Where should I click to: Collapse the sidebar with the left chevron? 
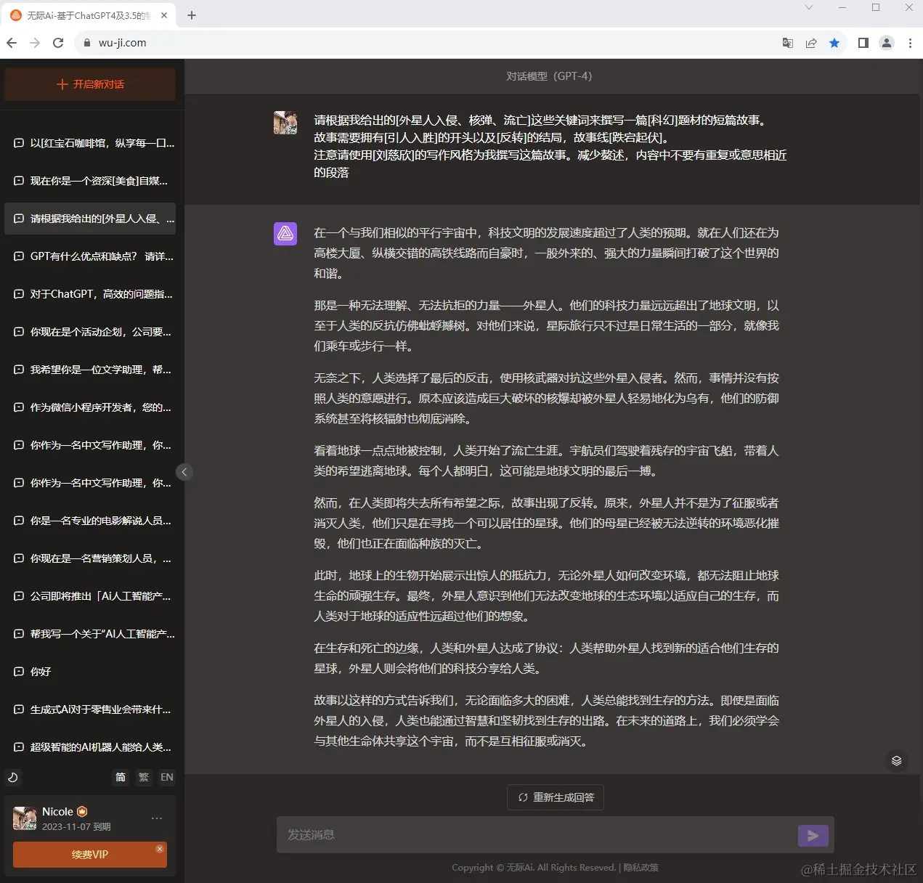pyautogui.click(x=184, y=471)
